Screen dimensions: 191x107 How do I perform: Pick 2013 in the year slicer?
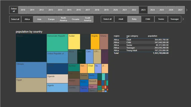(51, 10)
